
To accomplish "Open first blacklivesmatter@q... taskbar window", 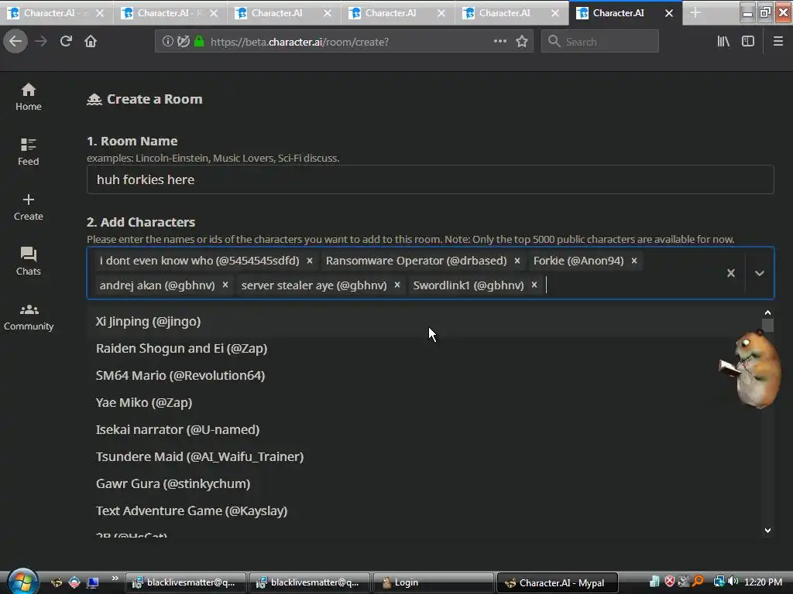I will [186, 582].
